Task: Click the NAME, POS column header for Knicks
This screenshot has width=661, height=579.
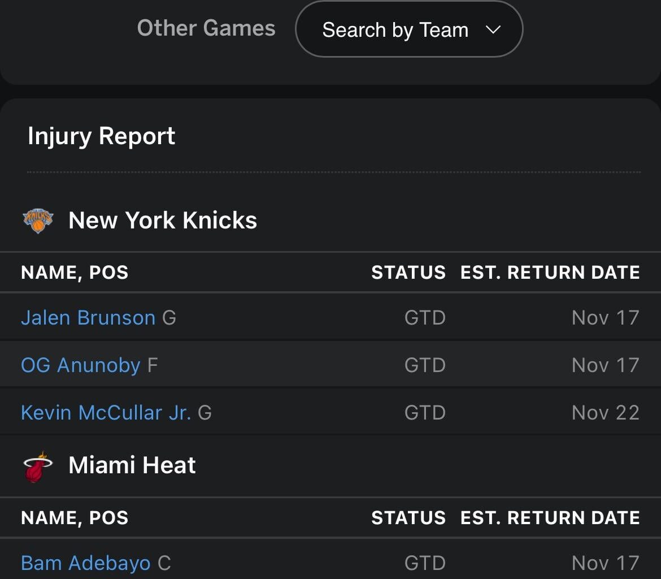Action: click(74, 273)
